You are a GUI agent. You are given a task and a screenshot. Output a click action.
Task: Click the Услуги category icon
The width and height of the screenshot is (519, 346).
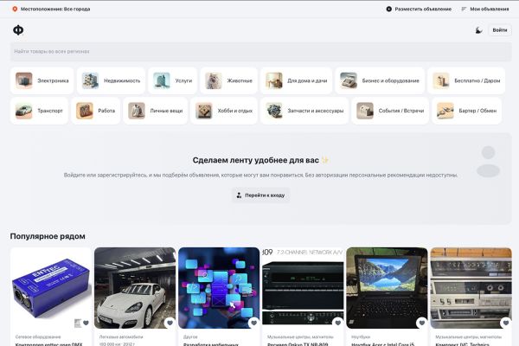[x=162, y=80]
